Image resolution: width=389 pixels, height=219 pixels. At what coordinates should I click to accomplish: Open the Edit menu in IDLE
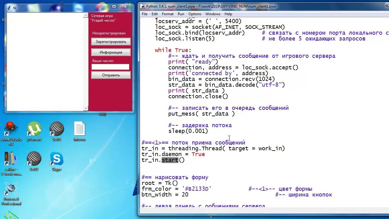point(155,14)
